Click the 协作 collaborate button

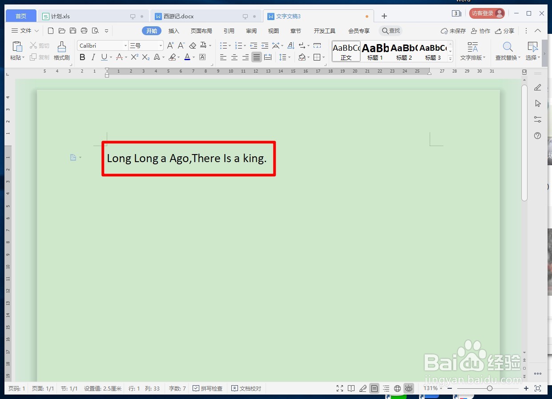(481, 31)
